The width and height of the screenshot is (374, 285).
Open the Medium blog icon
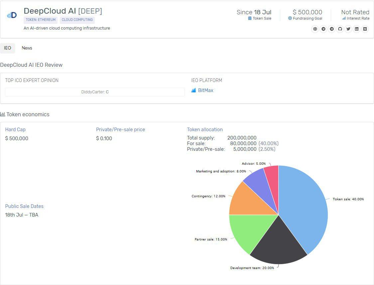point(365,29)
